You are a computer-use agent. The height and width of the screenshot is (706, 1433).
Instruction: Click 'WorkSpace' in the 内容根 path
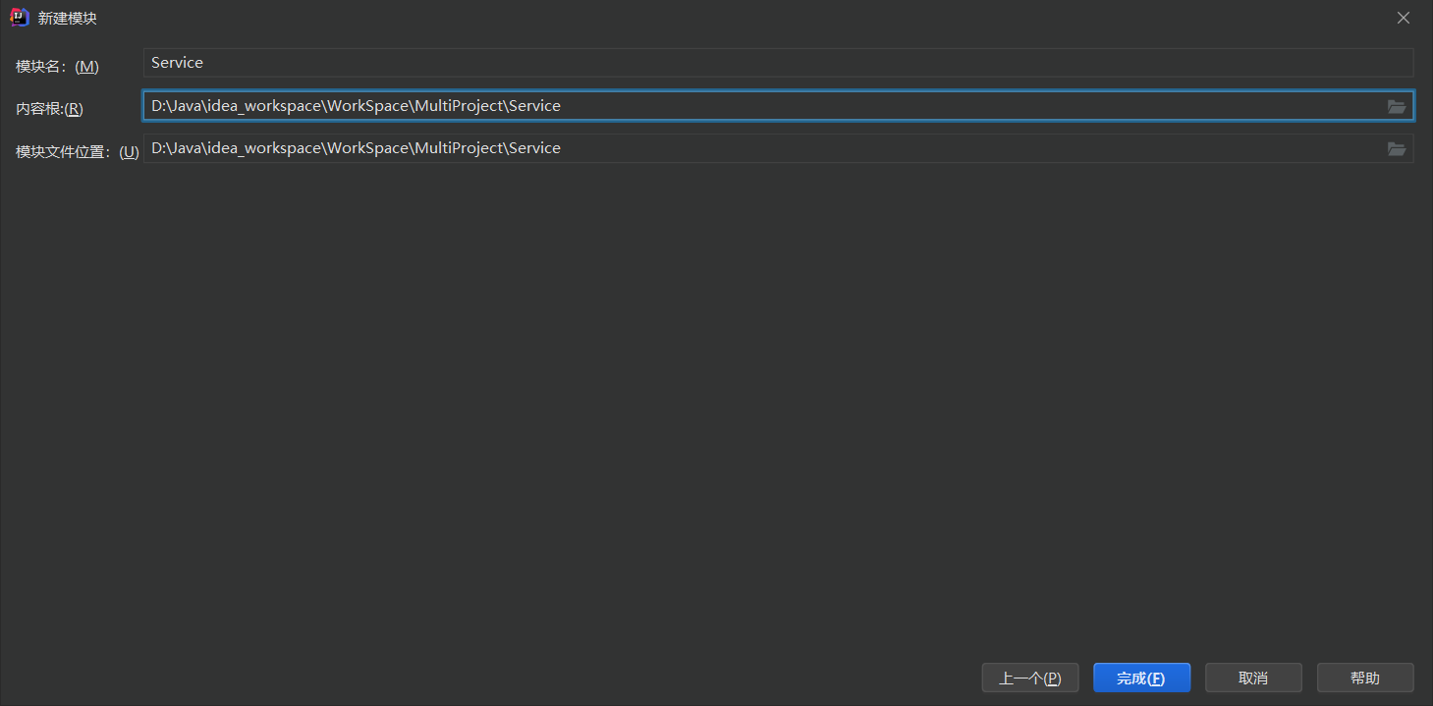[x=366, y=106]
